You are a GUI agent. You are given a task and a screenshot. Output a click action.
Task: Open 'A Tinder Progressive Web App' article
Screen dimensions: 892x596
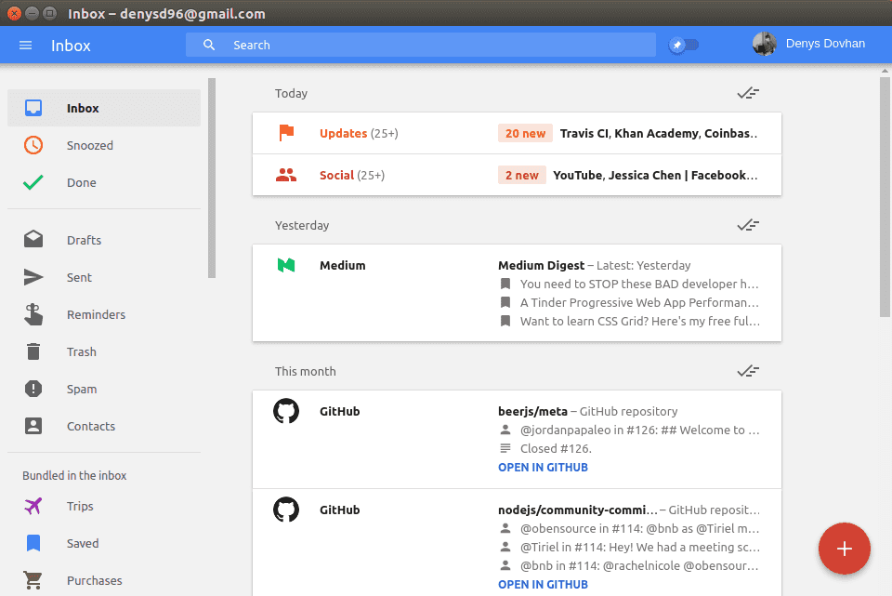point(639,302)
